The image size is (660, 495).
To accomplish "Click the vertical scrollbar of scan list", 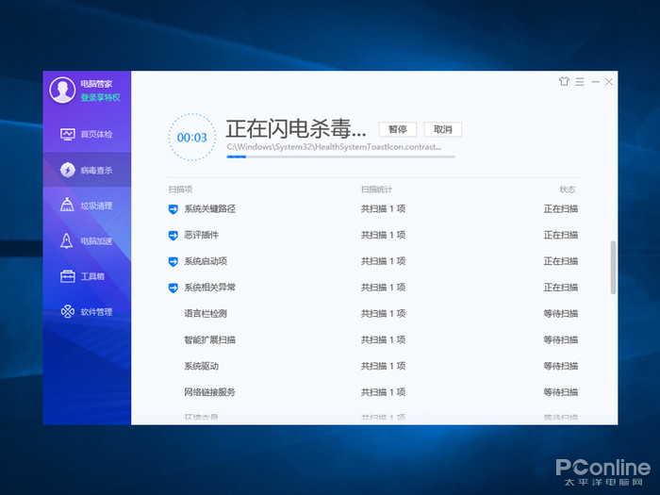I will tap(613, 267).
